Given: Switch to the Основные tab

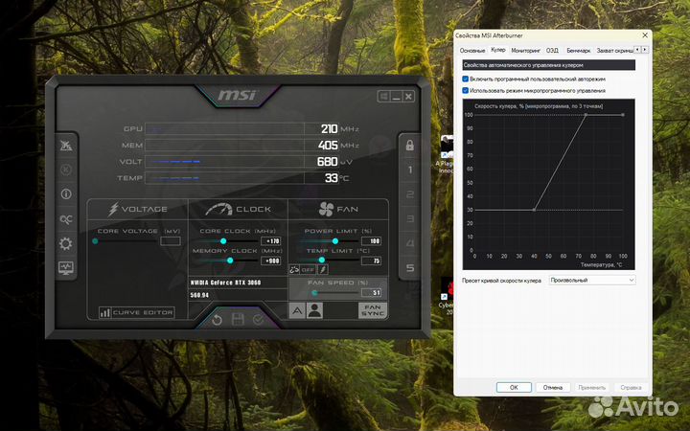Looking at the screenshot, I should tap(472, 51).
